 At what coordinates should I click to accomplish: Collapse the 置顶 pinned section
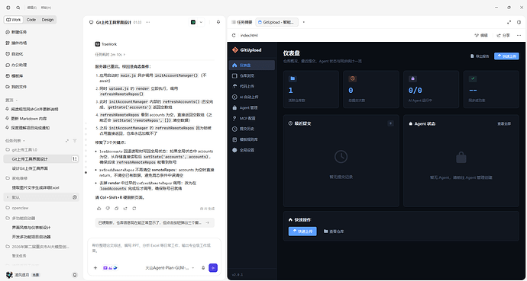(11, 100)
